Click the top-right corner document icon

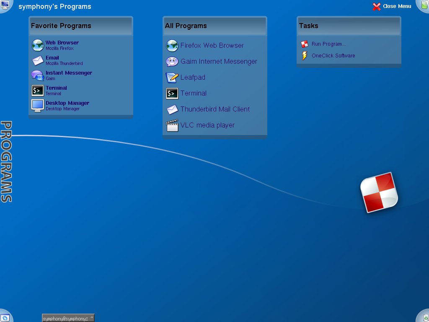[x=423, y=5]
